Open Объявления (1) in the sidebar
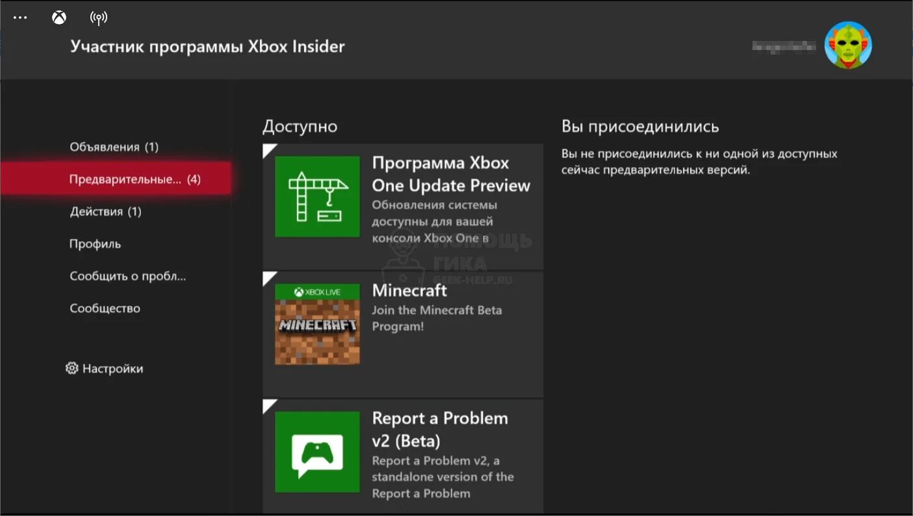 (114, 147)
